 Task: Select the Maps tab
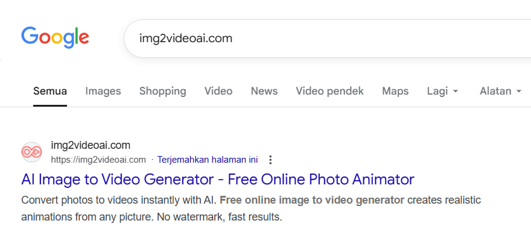tap(395, 91)
